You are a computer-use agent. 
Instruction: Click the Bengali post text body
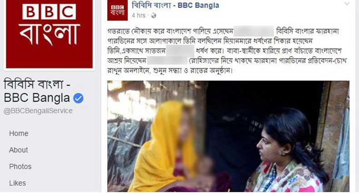[x=227, y=51]
